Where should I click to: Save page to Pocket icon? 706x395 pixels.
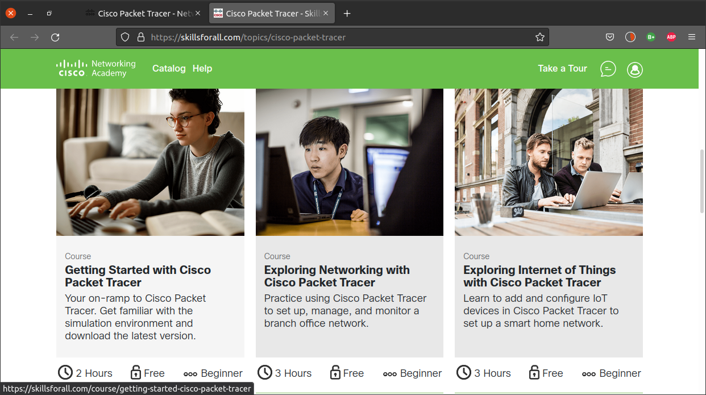(x=609, y=37)
